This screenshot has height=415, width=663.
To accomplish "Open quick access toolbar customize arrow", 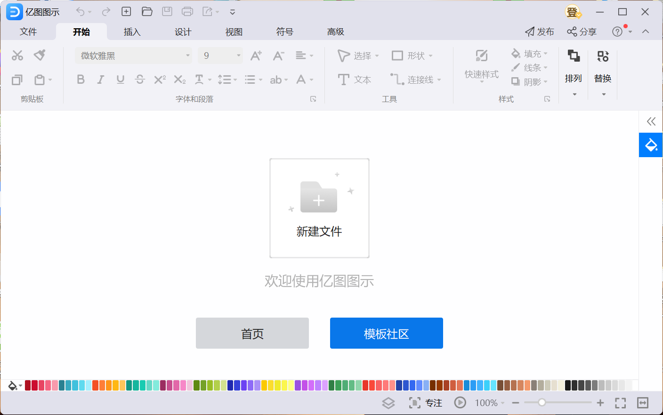I will click(x=233, y=12).
